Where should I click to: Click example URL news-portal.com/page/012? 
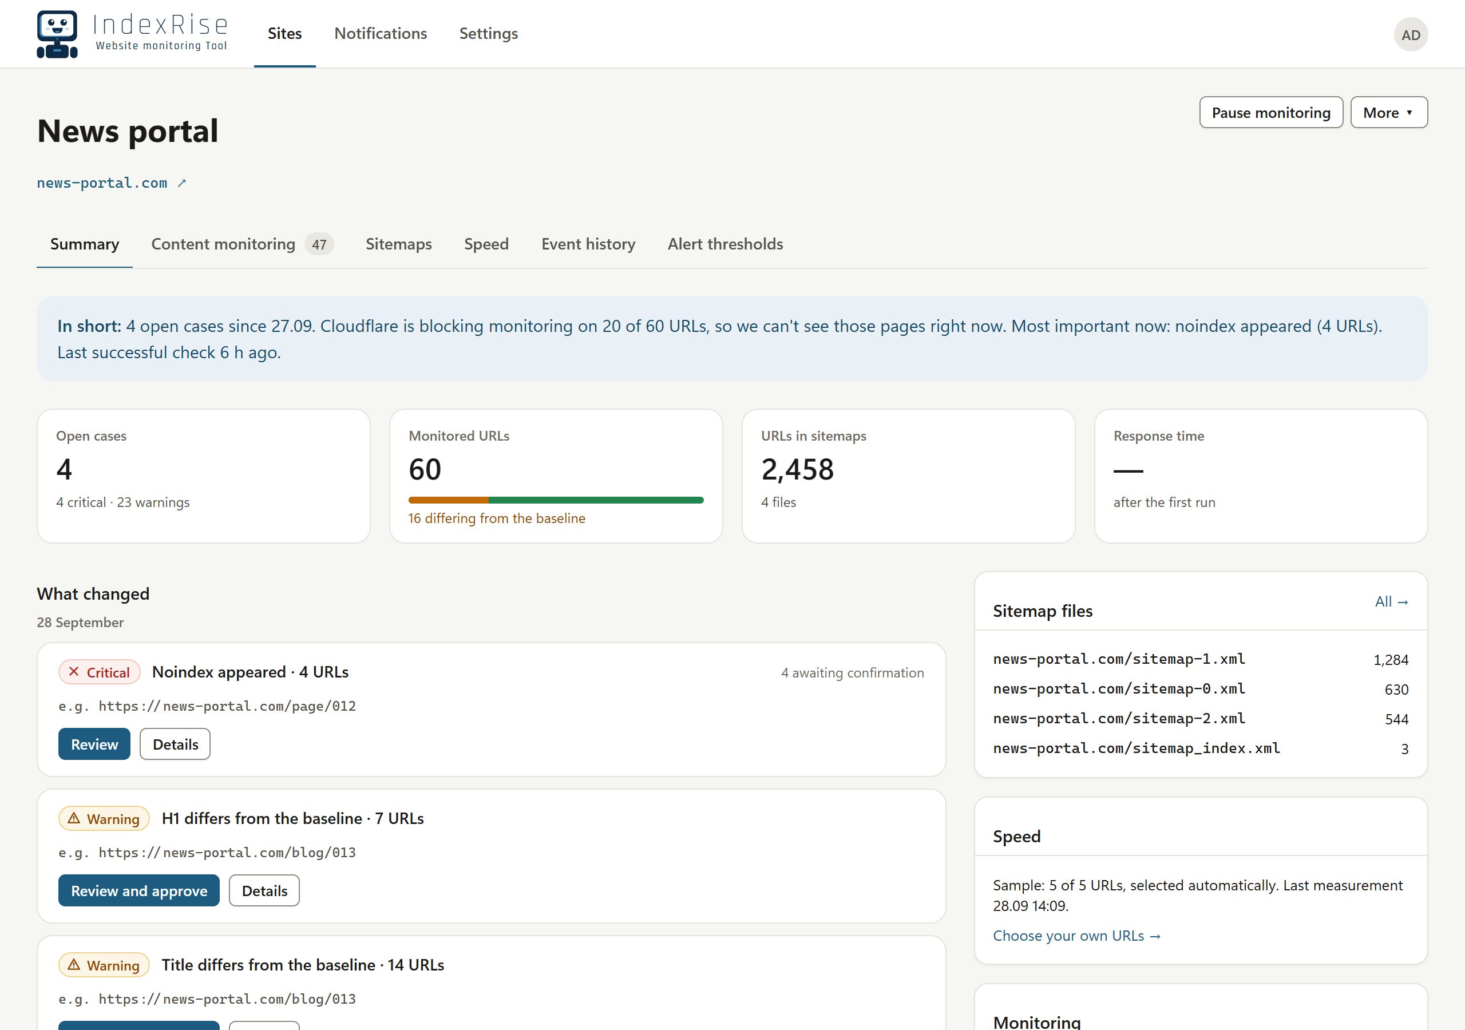point(227,706)
